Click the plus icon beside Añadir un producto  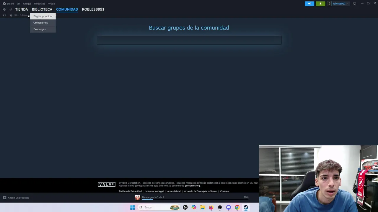pos(4,198)
